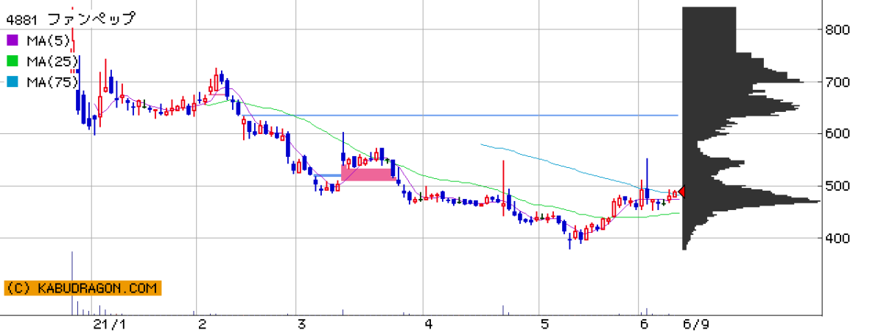Click the 6/9 date label
The image size is (884, 333).
[696, 324]
